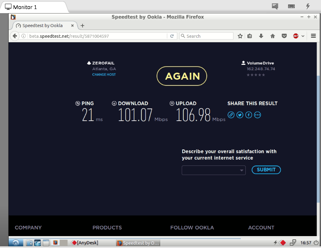The width and height of the screenshot is (321, 248).
Task: Click the PRODUCTS footer heading
Action: point(107,227)
